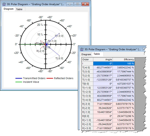150x136 pixels.
Task: Click blue Transmitted Orders legend line
Action: click(x=19, y=78)
